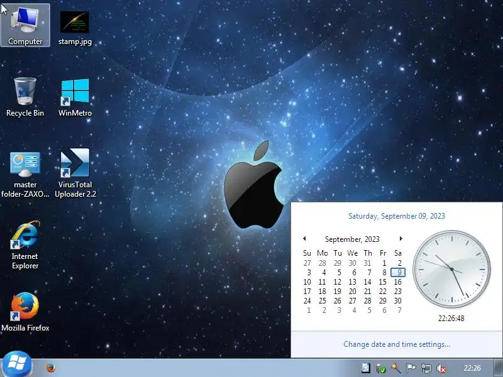
Task: Select August 31 in the calendar
Action: 368,263
